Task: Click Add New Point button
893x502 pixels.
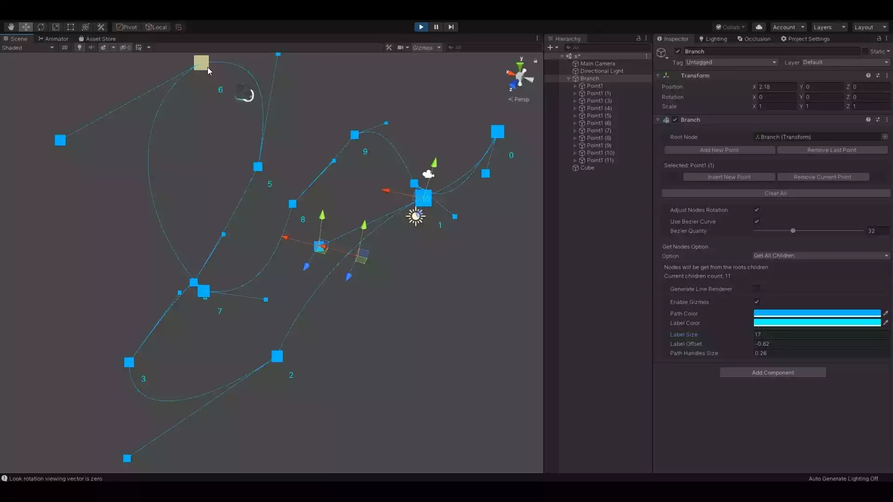Action: coord(719,150)
